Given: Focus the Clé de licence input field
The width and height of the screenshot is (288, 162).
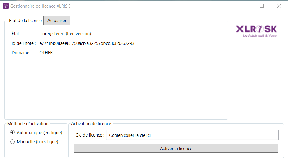Looking at the screenshot, I should [192, 135].
